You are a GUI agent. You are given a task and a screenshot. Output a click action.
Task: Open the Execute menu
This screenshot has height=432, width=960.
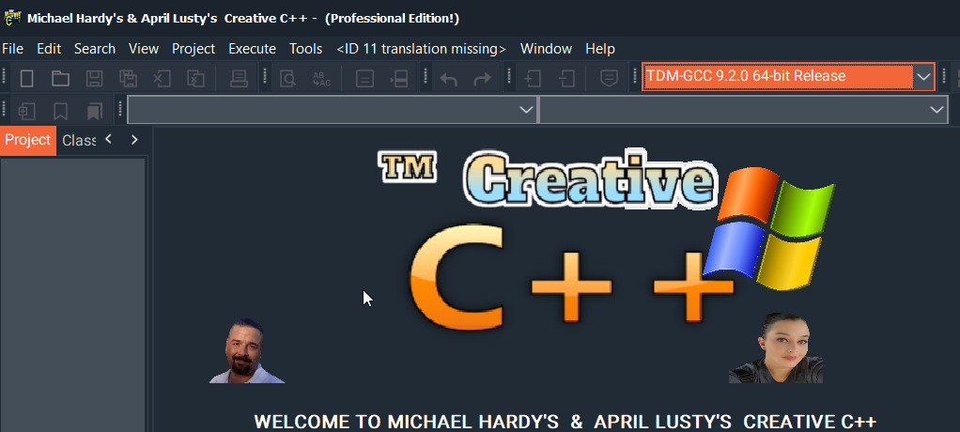pyautogui.click(x=253, y=48)
